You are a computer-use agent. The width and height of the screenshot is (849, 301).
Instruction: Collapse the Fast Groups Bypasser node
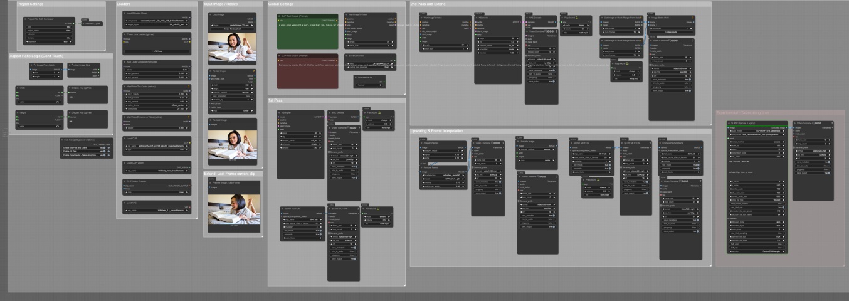point(62,140)
